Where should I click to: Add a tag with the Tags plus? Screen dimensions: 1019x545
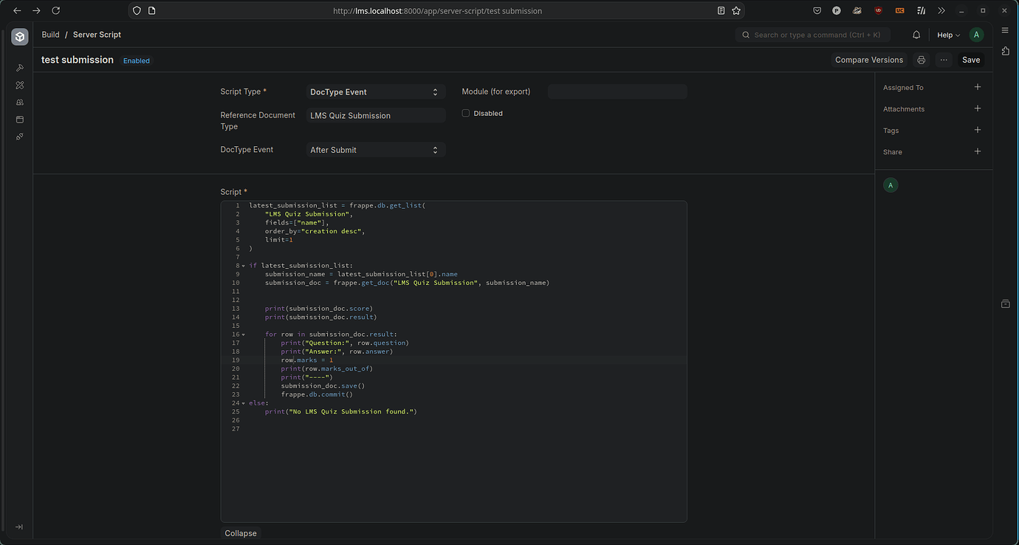click(x=978, y=130)
